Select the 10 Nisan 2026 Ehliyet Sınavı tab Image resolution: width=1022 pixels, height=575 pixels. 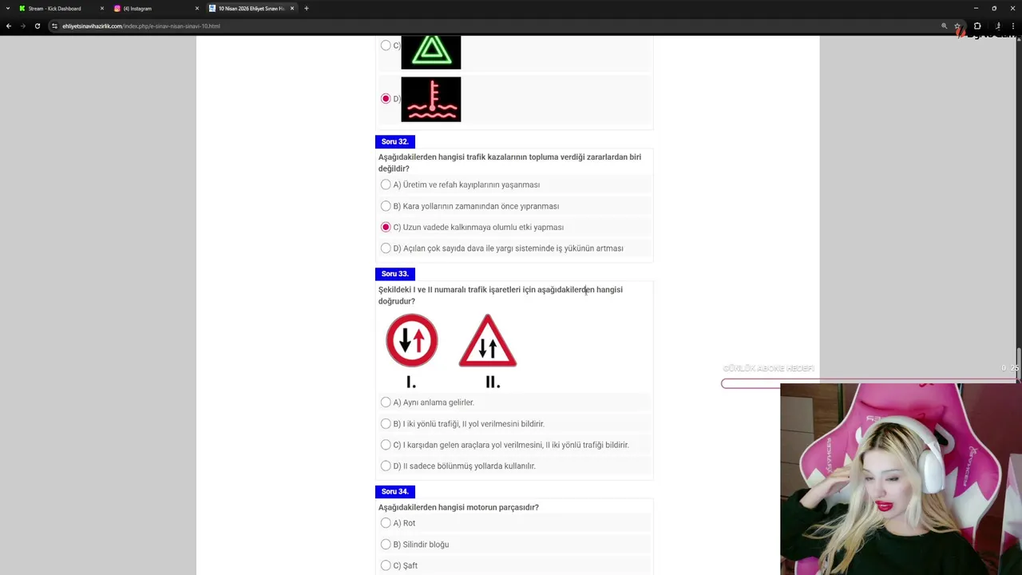point(250,8)
